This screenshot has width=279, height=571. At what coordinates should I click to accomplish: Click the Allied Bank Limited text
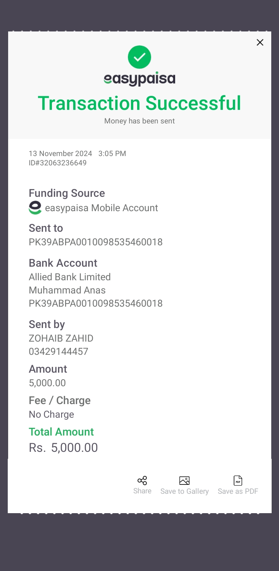70,277
